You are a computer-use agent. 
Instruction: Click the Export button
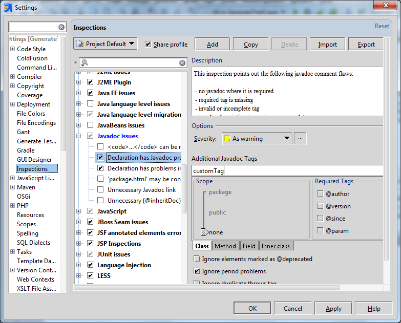366,44
